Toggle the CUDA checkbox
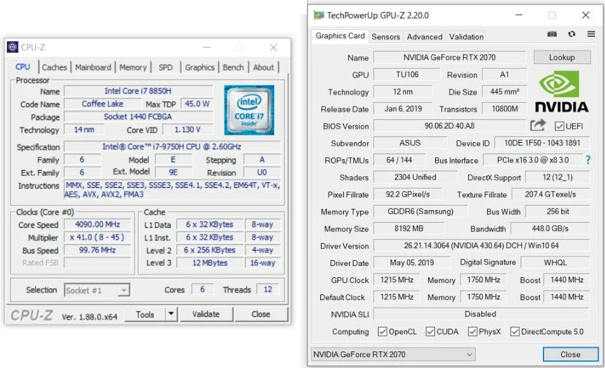This screenshot has width=605, height=368. coord(430,331)
